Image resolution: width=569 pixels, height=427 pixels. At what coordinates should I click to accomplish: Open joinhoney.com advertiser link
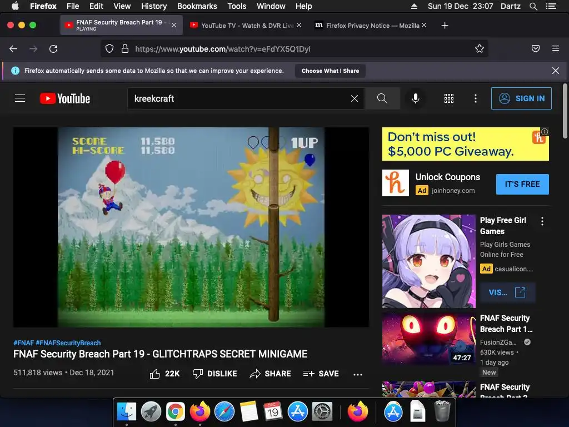(x=453, y=190)
